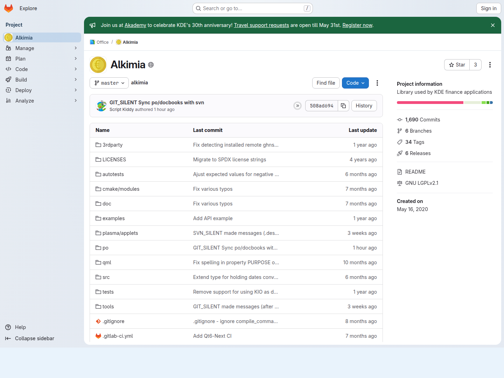Viewport: 504px width, 378px height.
Task: Open the autotests folder
Action: point(113,174)
